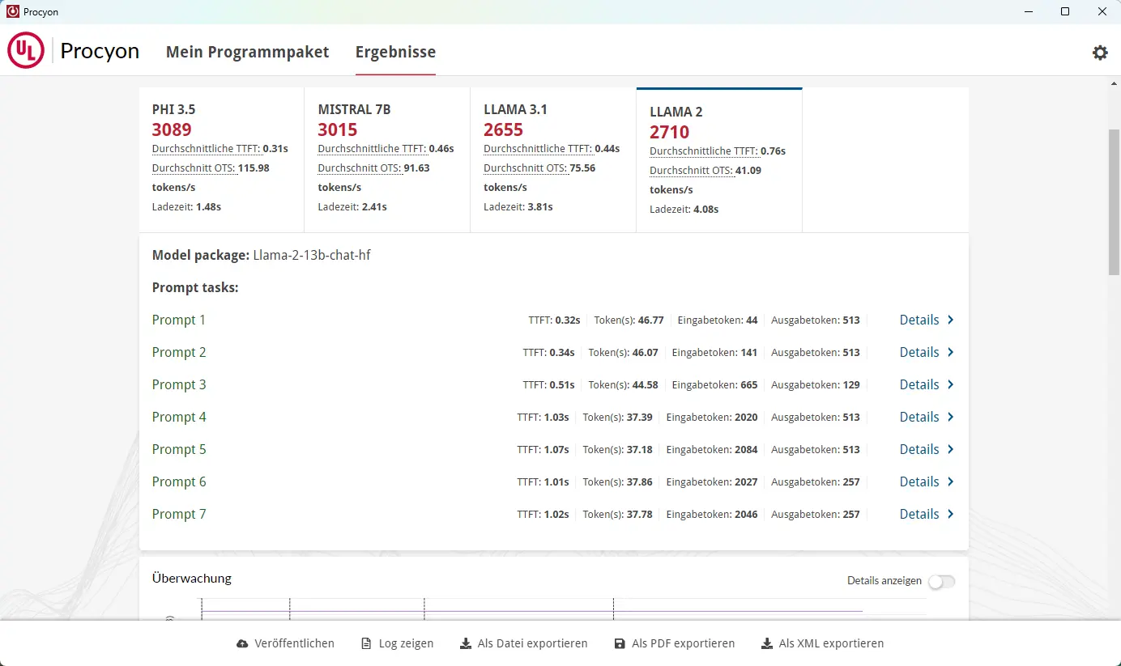Click the Als XML exportieren download icon
Viewport: 1121px width, 666px height.
pos(767,644)
